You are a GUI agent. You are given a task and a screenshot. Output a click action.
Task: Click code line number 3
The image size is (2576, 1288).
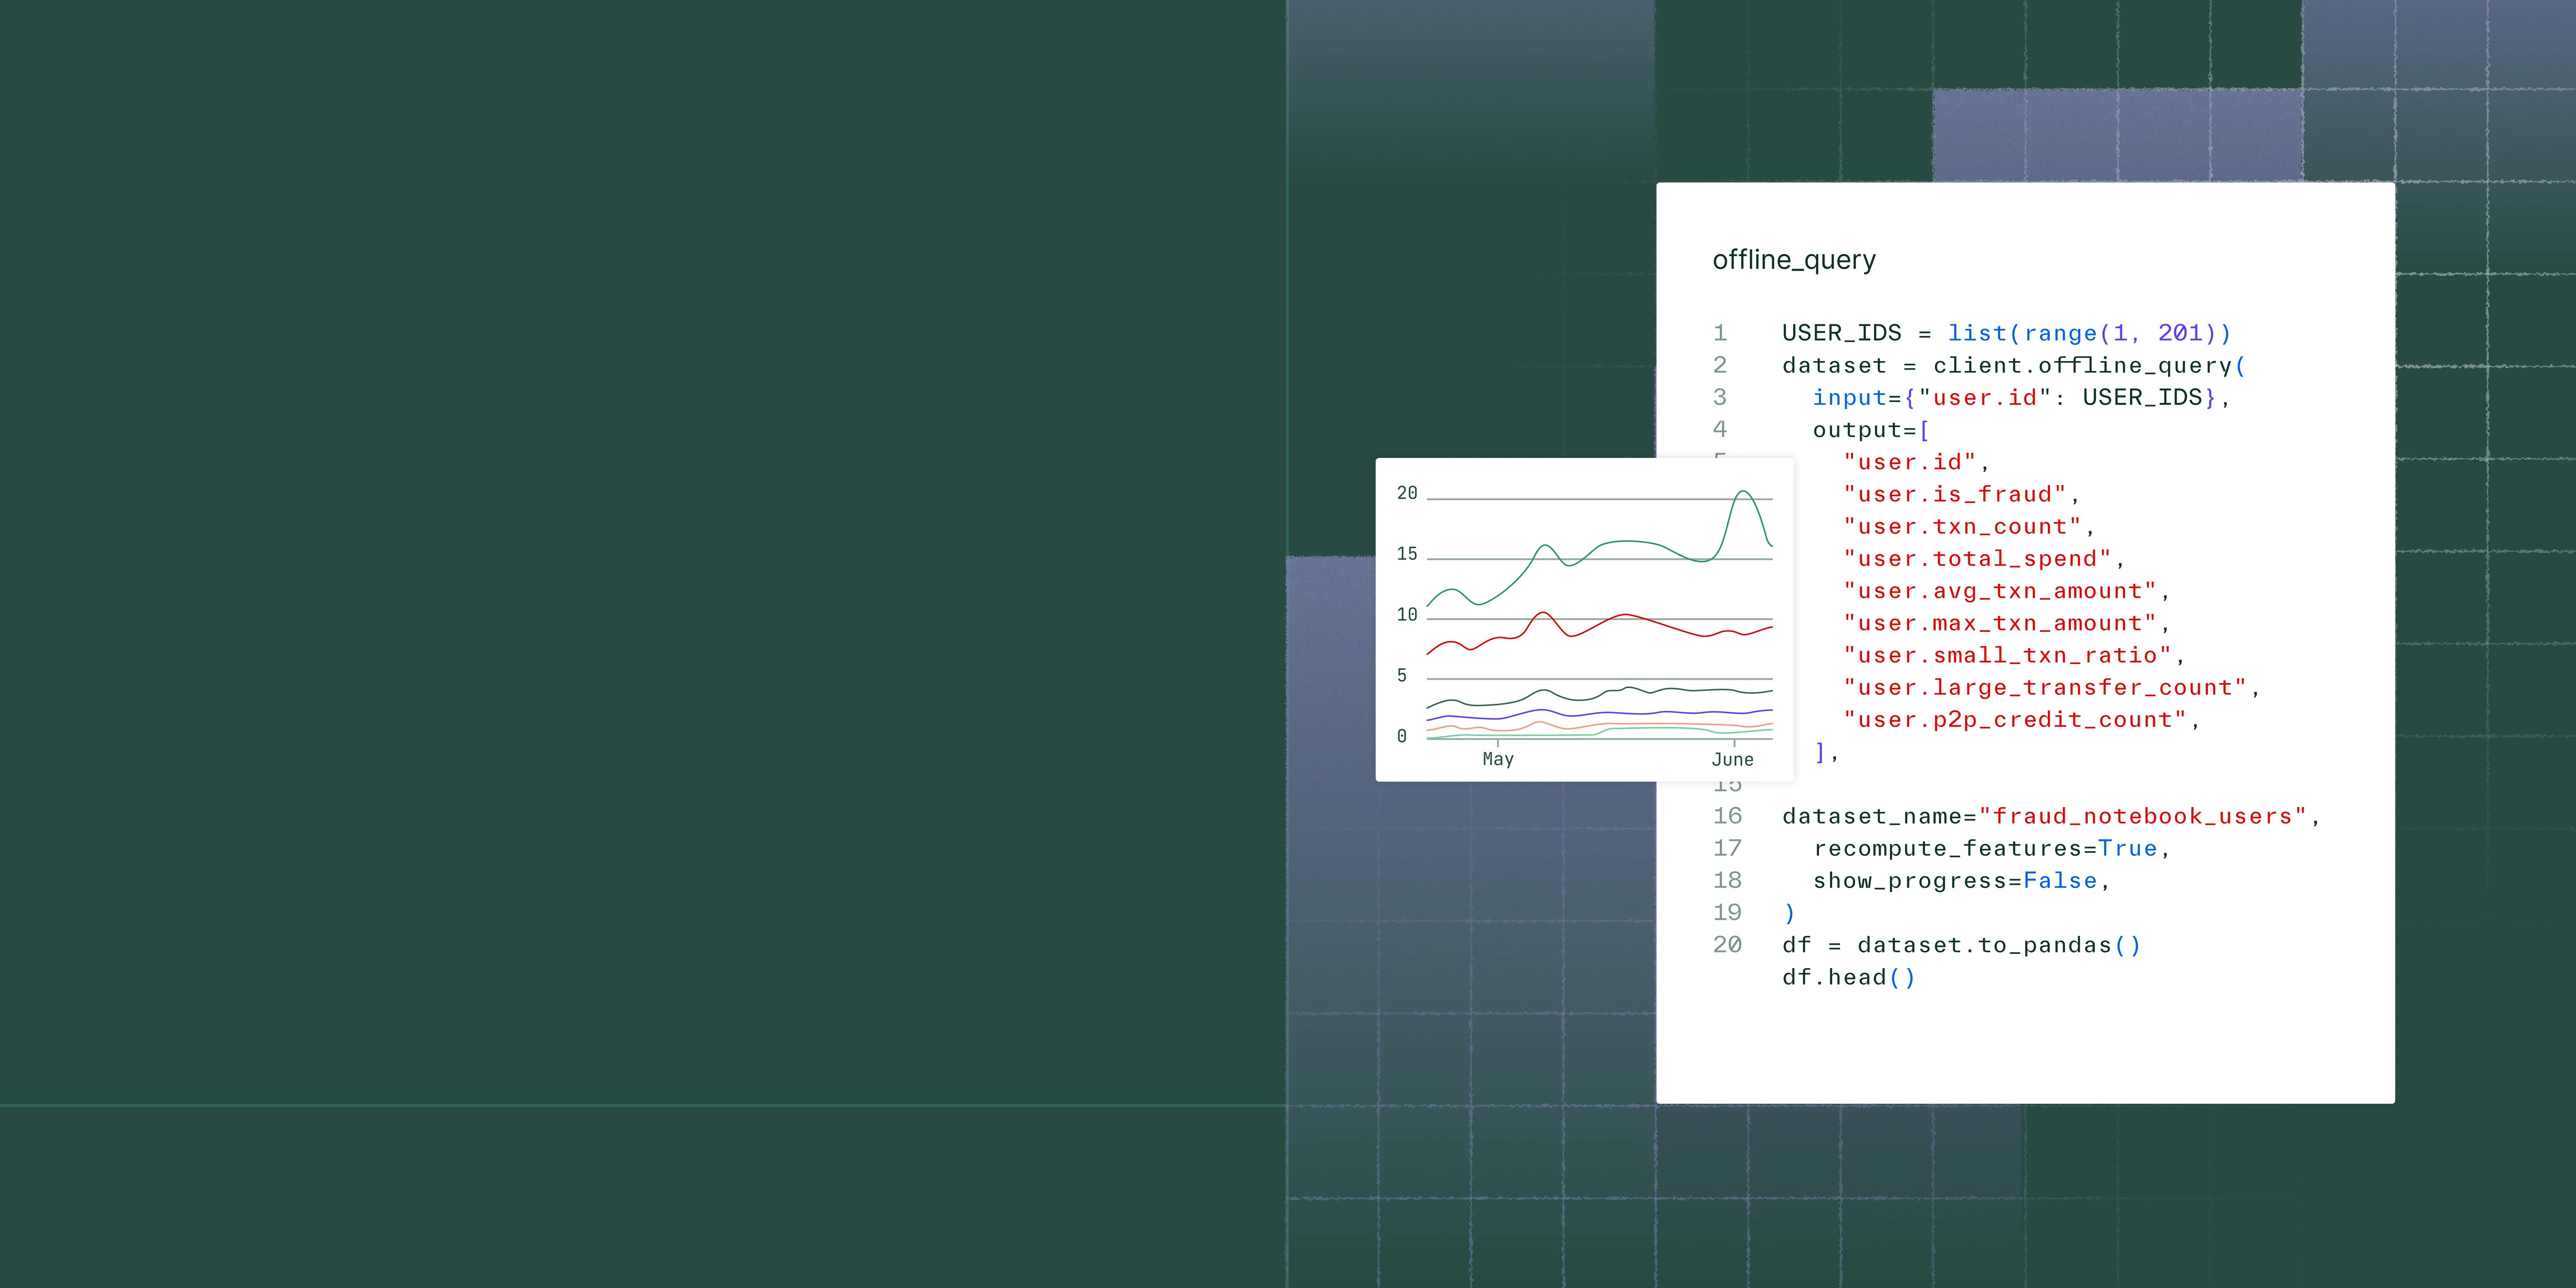pyautogui.click(x=1720, y=397)
